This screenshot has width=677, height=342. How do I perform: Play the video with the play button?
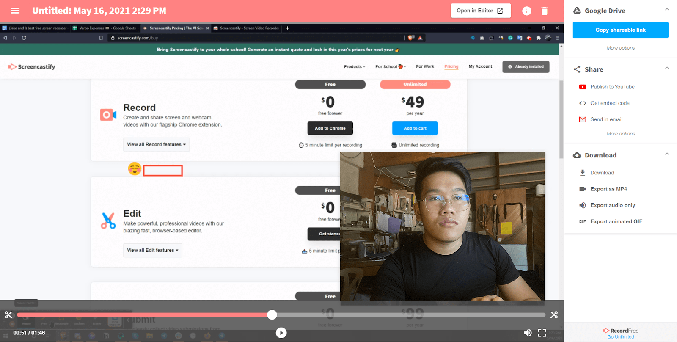tap(281, 333)
